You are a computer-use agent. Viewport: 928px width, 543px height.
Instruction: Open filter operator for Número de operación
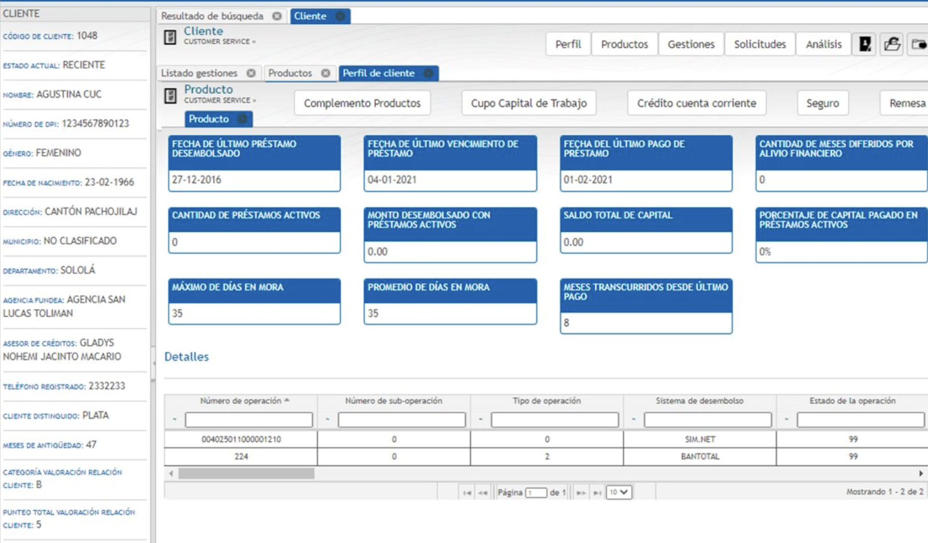pyautogui.click(x=174, y=419)
